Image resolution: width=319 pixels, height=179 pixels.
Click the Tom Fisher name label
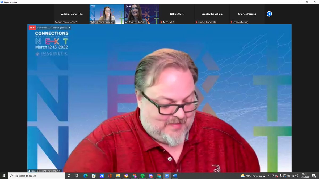click(46, 171)
